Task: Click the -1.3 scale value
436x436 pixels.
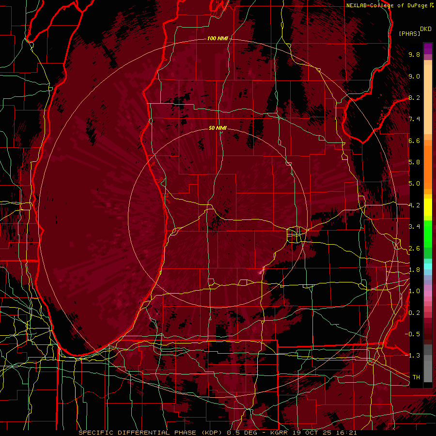Action: click(412, 356)
